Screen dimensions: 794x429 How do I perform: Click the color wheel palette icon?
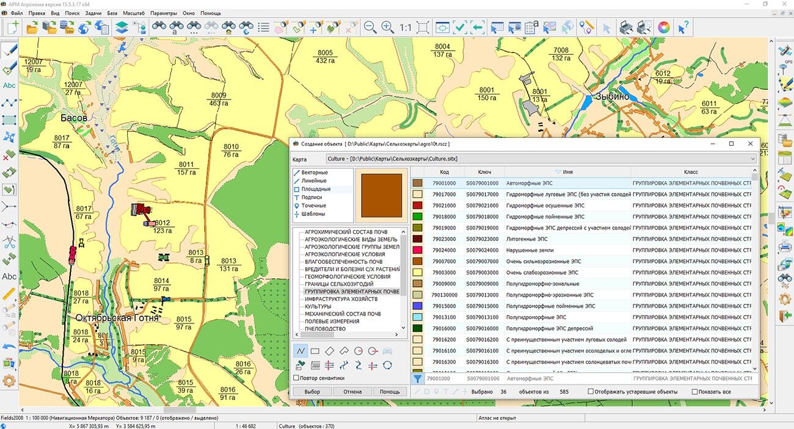[x=663, y=27]
